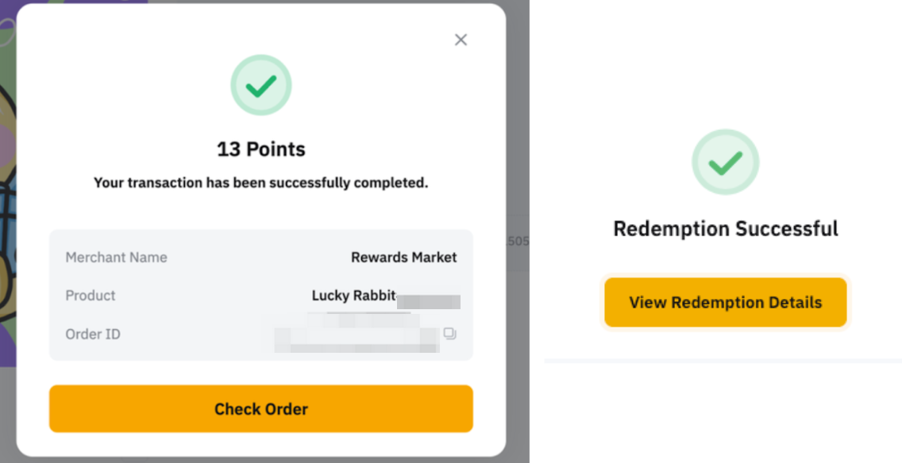
Task: Click the checkmark above Redemption Successful
Action: [x=725, y=163]
